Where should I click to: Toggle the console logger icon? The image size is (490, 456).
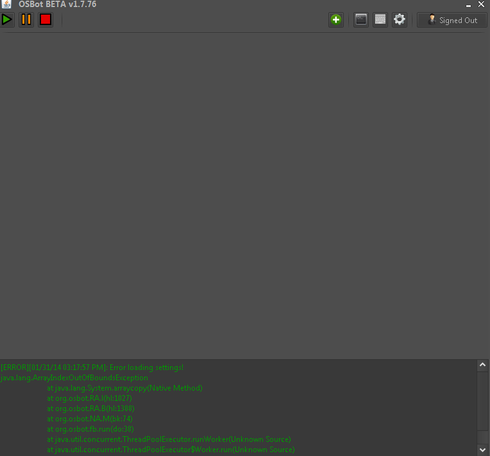[361, 20]
